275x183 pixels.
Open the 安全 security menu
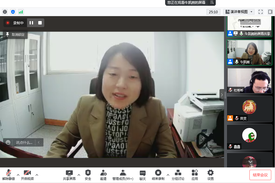[88, 175]
